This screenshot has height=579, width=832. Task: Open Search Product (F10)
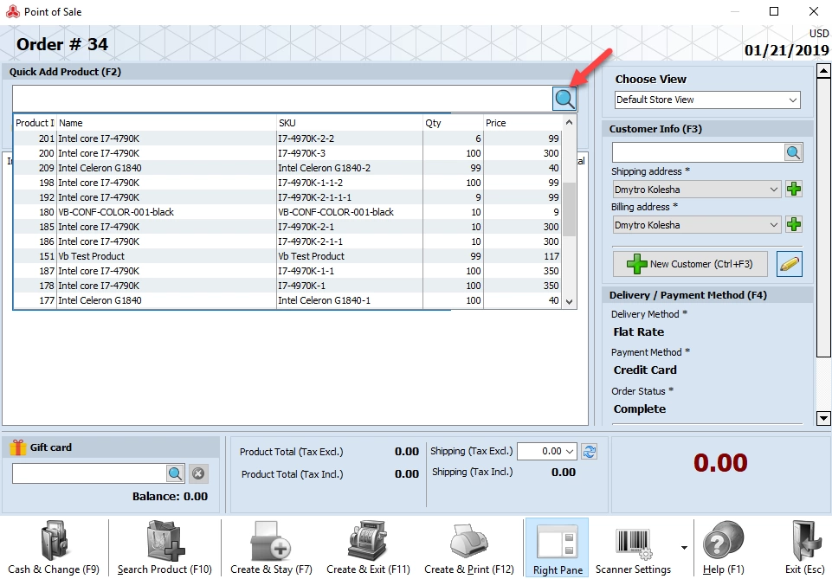coord(164,548)
